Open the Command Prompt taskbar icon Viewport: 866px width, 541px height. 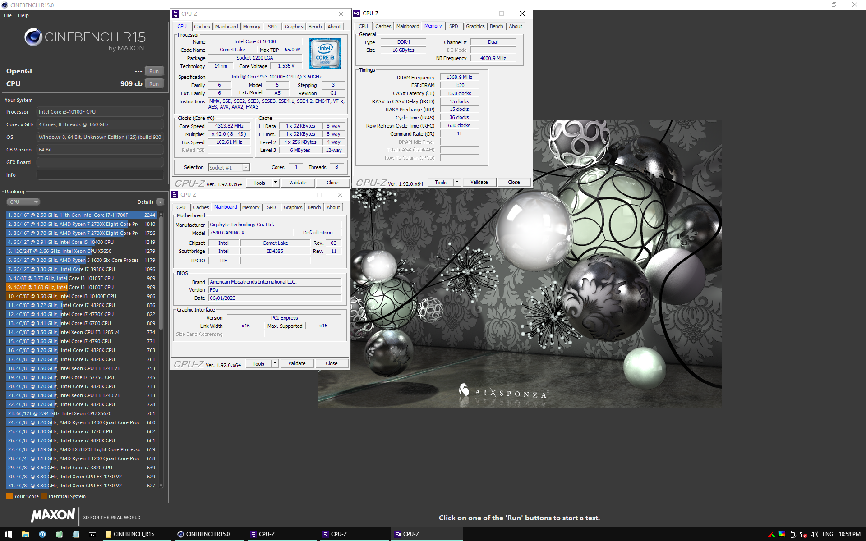[92, 534]
